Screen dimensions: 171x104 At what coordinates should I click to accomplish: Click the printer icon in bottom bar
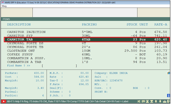[164, 101]
